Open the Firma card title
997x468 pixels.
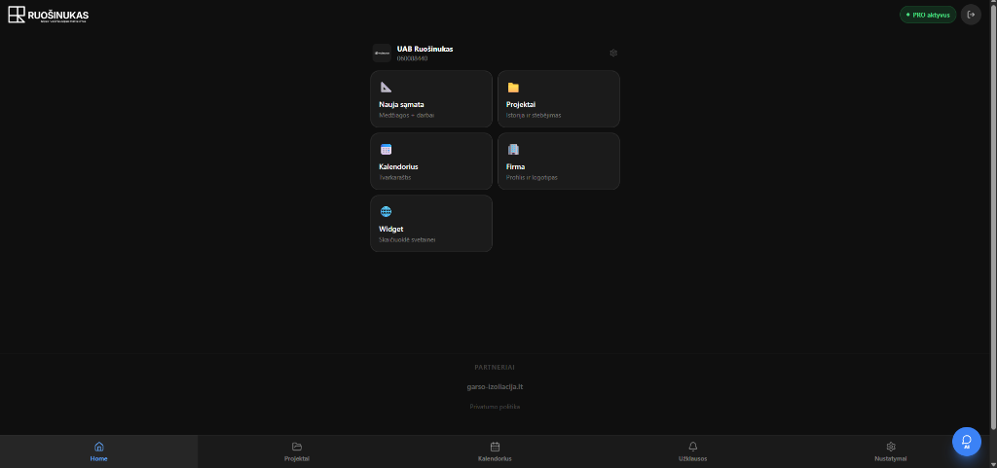pyautogui.click(x=515, y=166)
